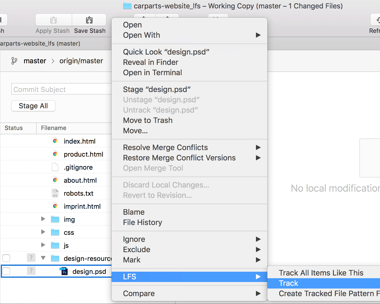380x304 pixels.
Task: Choose Reveal in Finder from the menu
Action: coord(150,62)
